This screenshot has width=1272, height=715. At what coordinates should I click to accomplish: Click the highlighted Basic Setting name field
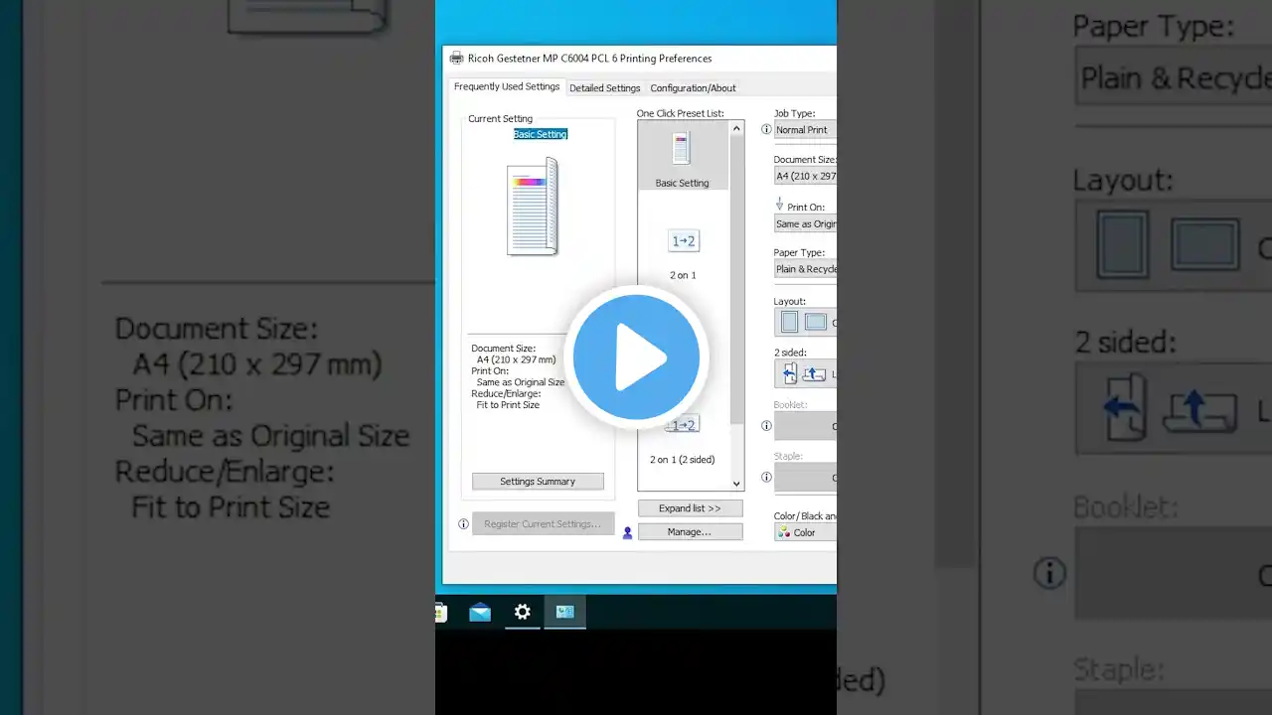(x=541, y=134)
